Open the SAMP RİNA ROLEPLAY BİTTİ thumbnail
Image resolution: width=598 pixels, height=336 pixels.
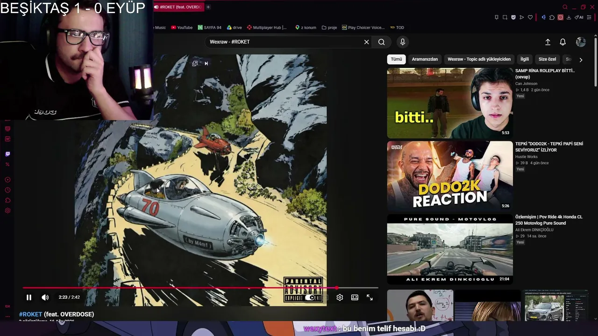coord(450,103)
